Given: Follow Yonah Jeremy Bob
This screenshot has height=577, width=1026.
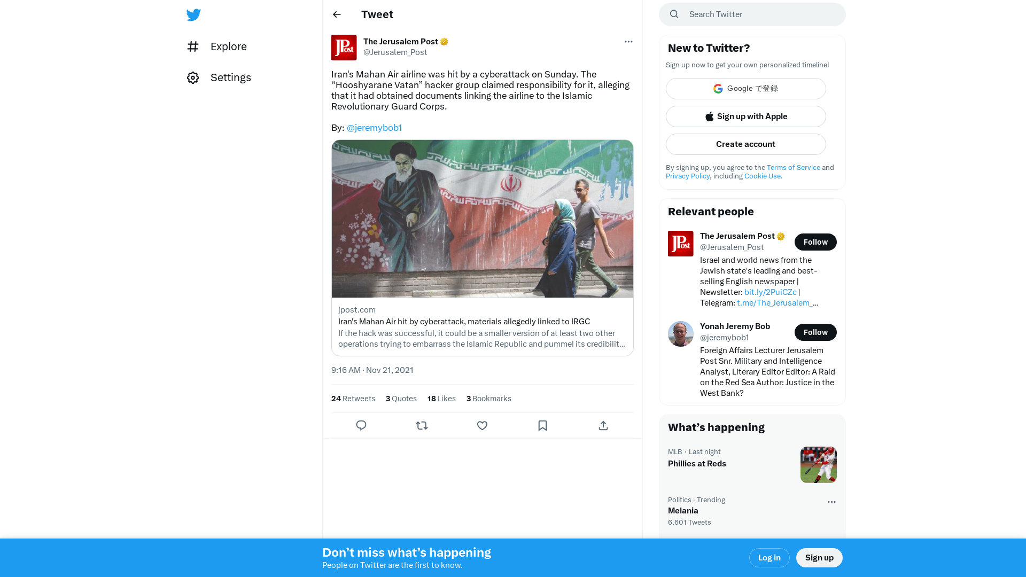Looking at the screenshot, I should (x=815, y=332).
